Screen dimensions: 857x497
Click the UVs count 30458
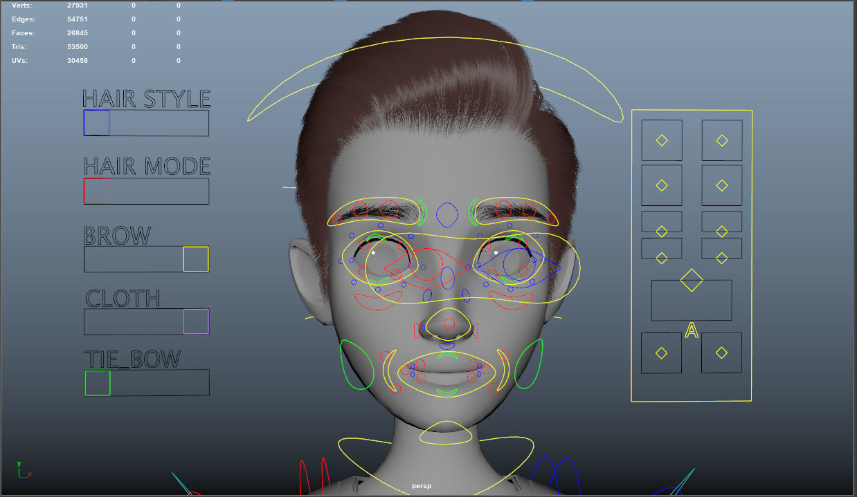[x=77, y=61]
